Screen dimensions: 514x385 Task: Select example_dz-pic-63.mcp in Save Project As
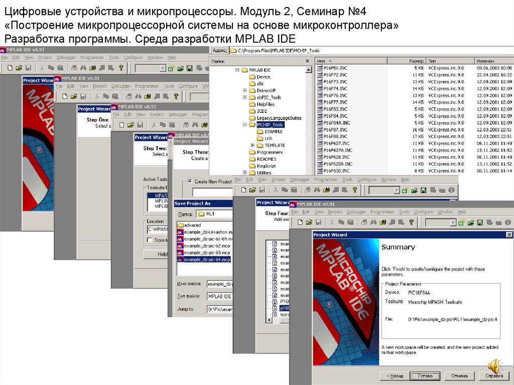pyautogui.click(x=204, y=252)
